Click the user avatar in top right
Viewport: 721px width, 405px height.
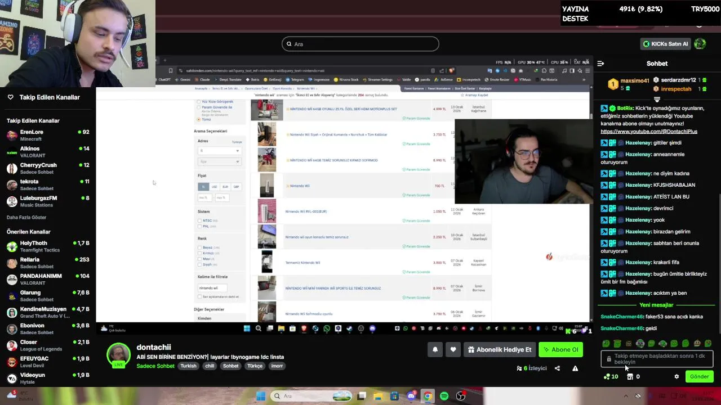click(x=700, y=43)
